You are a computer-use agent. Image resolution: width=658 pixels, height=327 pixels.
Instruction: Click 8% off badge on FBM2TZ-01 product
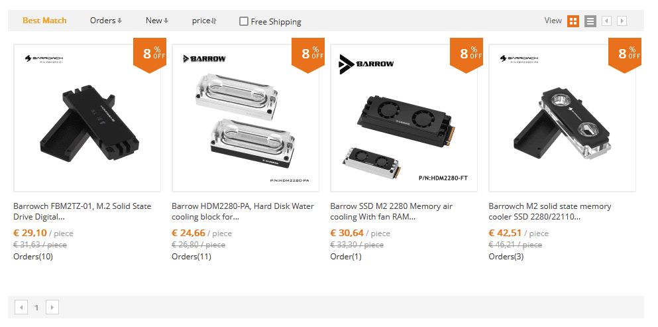click(x=150, y=55)
